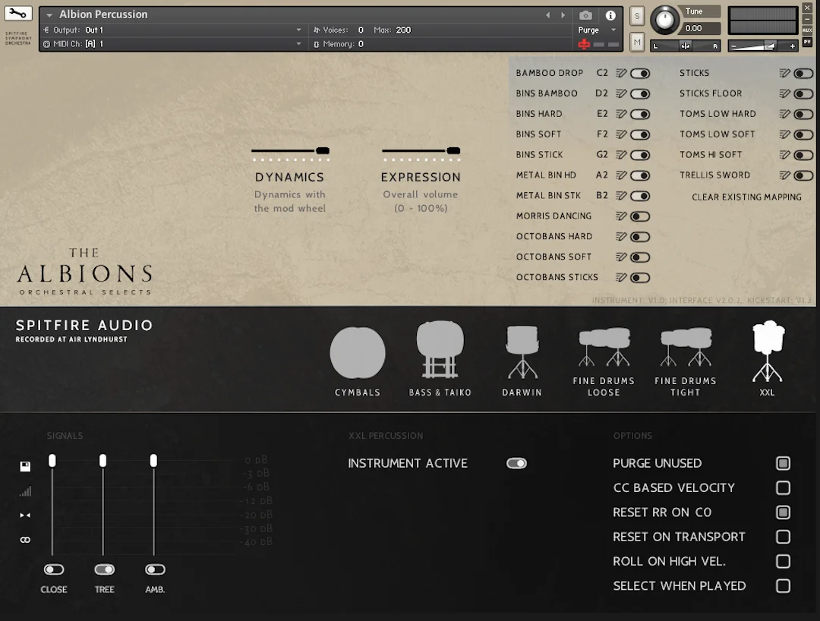The image size is (820, 621).
Task: Click the Tune knob
Action: point(664,20)
